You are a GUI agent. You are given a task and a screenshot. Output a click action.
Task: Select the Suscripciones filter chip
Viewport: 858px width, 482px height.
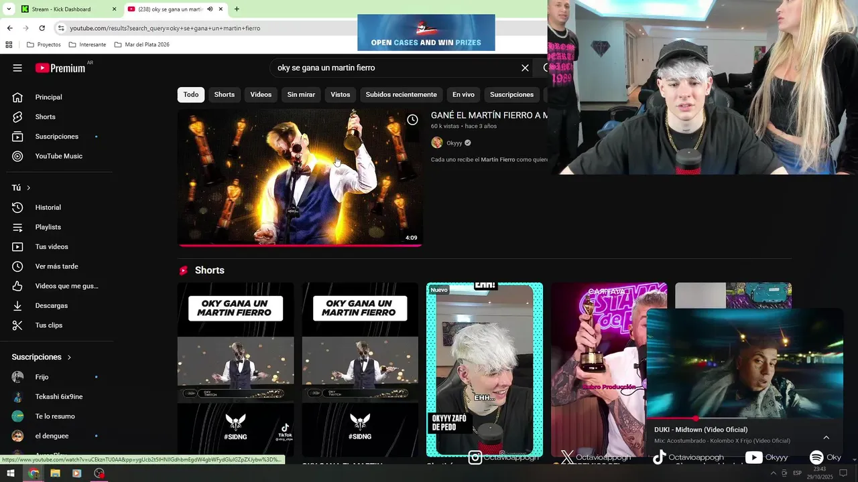tap(511, 94)
